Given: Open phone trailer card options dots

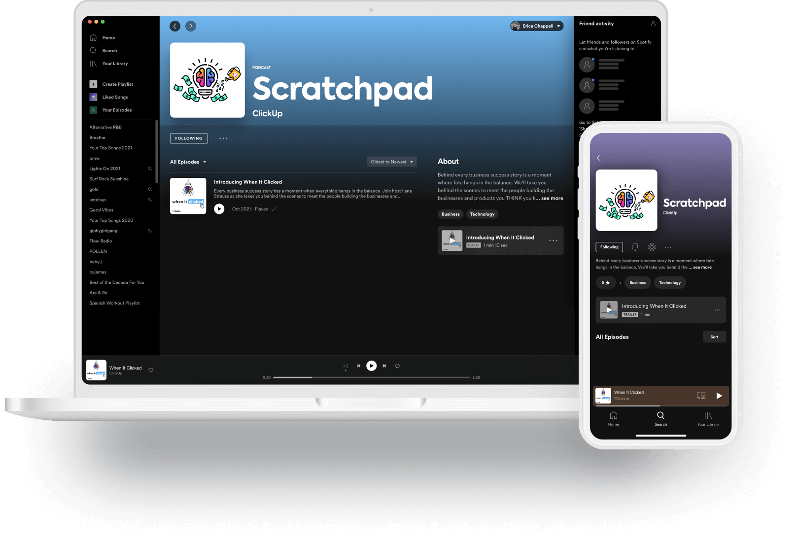Looking at the screenshot, I should [x=717, y=310].
